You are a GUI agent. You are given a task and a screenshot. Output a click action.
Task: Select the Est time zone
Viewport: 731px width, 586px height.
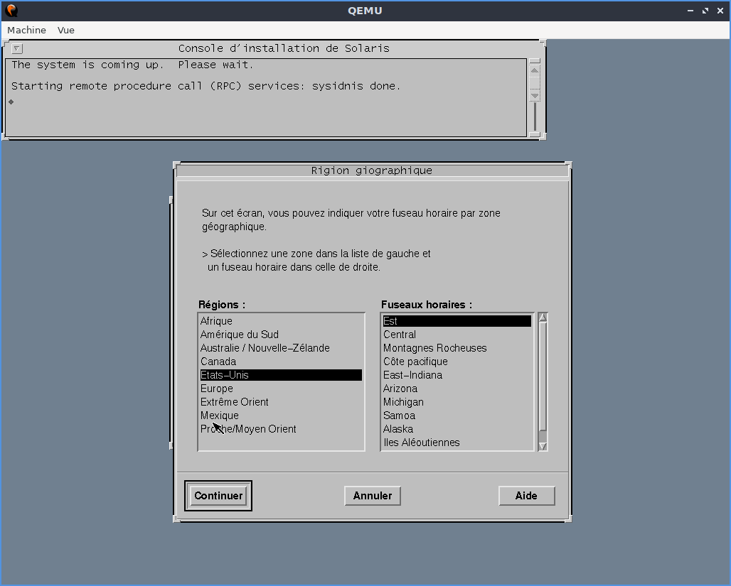pyautogui.click(x=457, y=321)
